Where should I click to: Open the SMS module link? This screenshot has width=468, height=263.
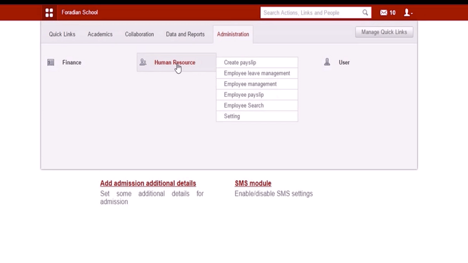pos(253,184)
